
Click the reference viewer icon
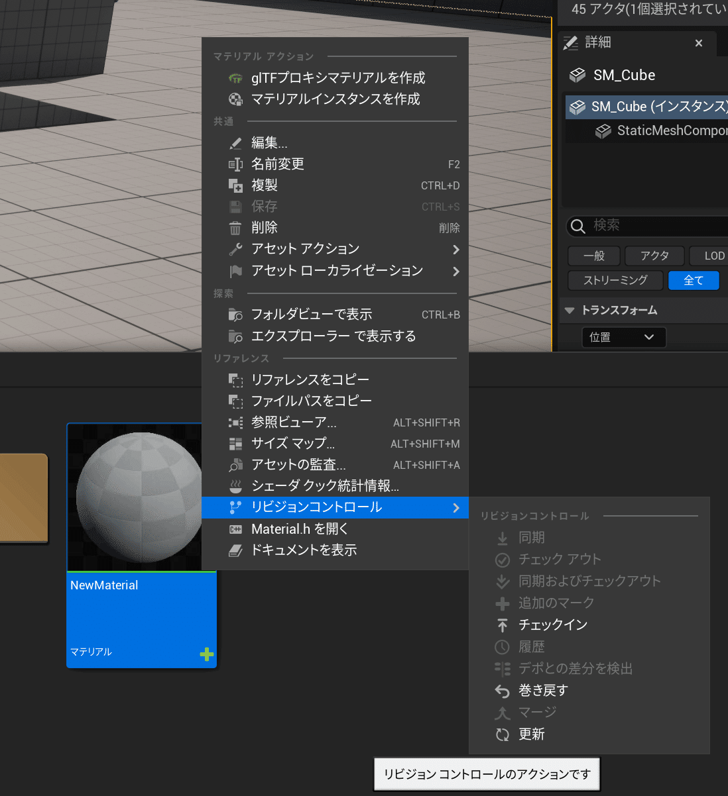point(235,423)
